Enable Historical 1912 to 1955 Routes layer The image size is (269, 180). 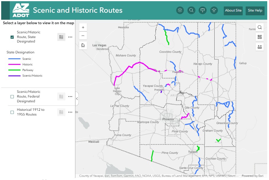tap(12, 112)
